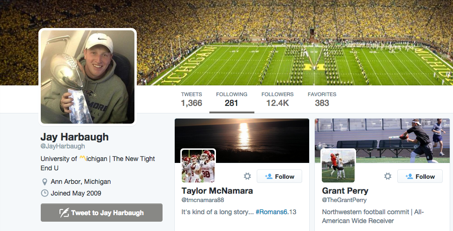Select the Following tab
453x231 pixels.
[x=231, y=99]
